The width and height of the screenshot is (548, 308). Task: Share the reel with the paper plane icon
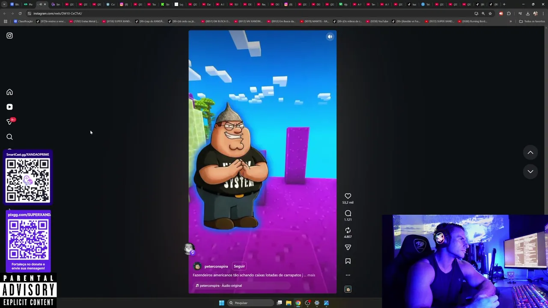348,247
